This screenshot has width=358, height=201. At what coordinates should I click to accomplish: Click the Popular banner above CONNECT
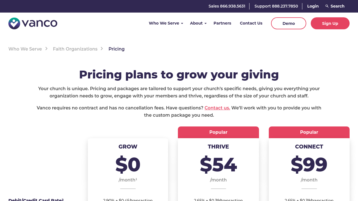(x=309, y=132)
